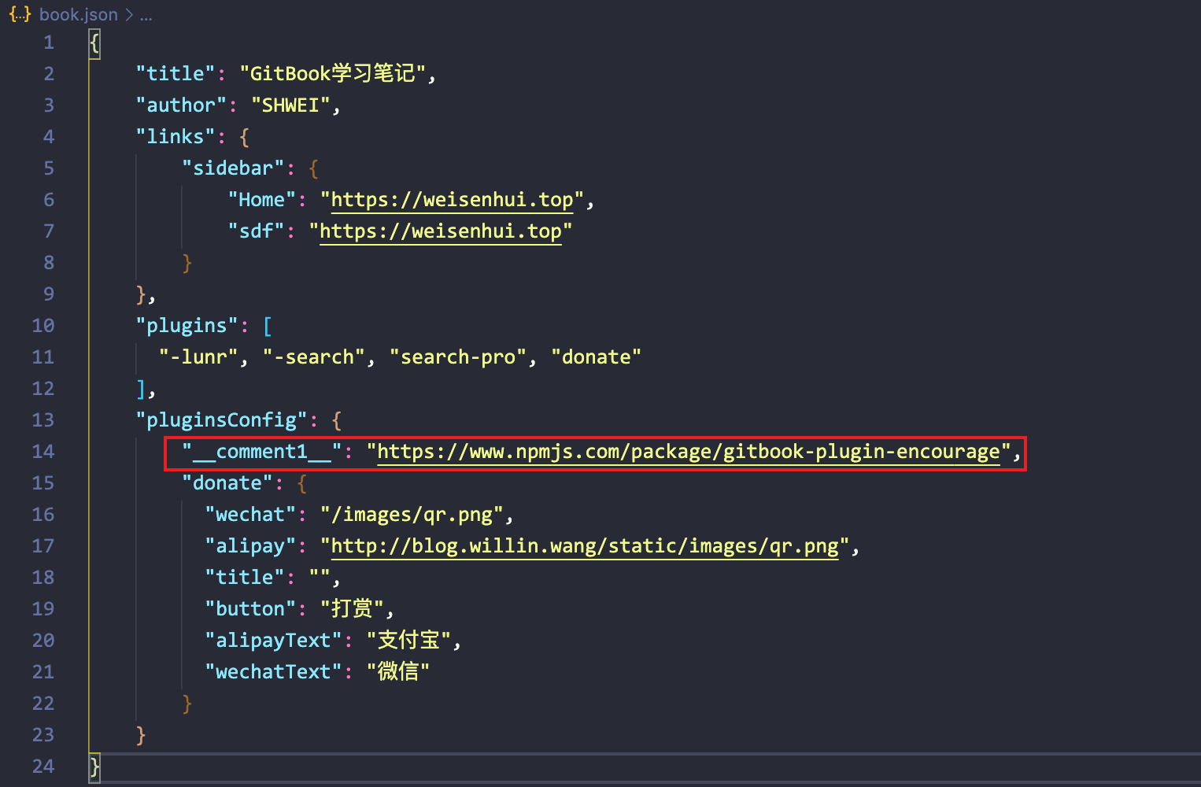The height and width of the screenshot is (787, 1201).
Task: Open the weisenhui.top link for "sdf"
Action: 439,231
